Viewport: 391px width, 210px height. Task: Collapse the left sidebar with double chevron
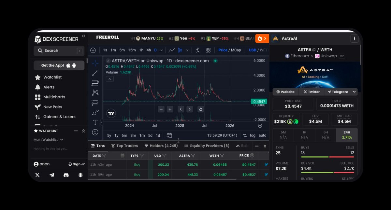[83, 36]
